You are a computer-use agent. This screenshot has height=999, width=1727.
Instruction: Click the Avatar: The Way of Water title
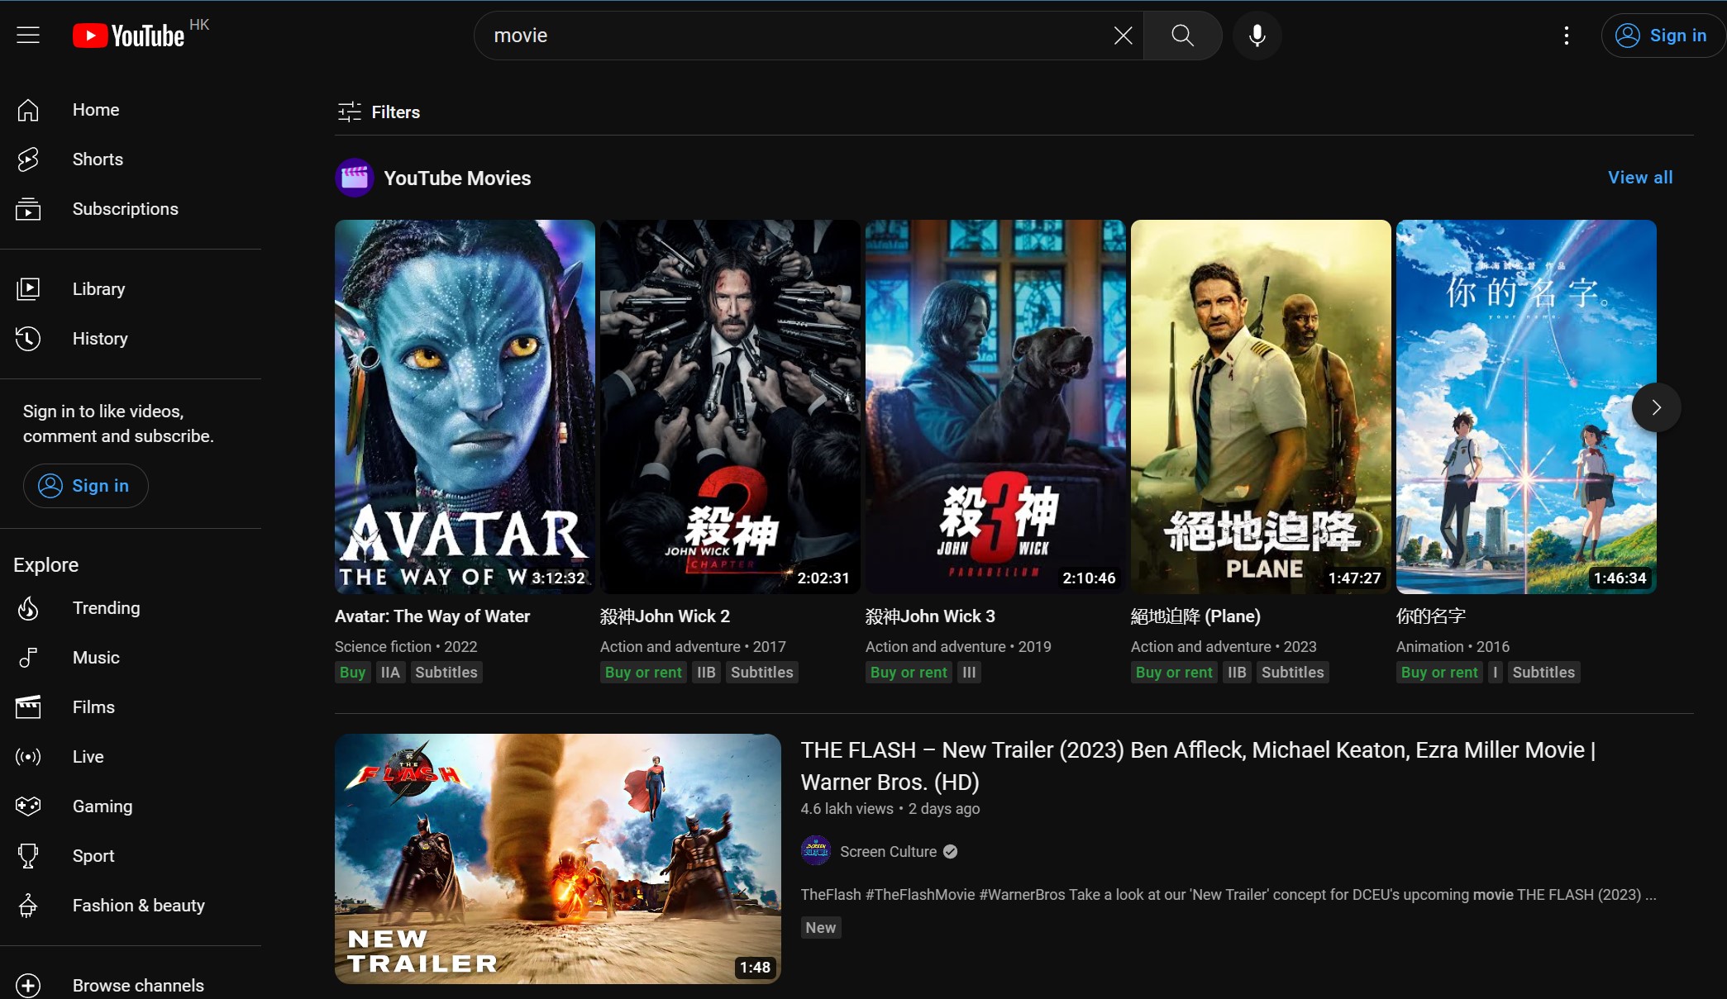click(432, 616)
